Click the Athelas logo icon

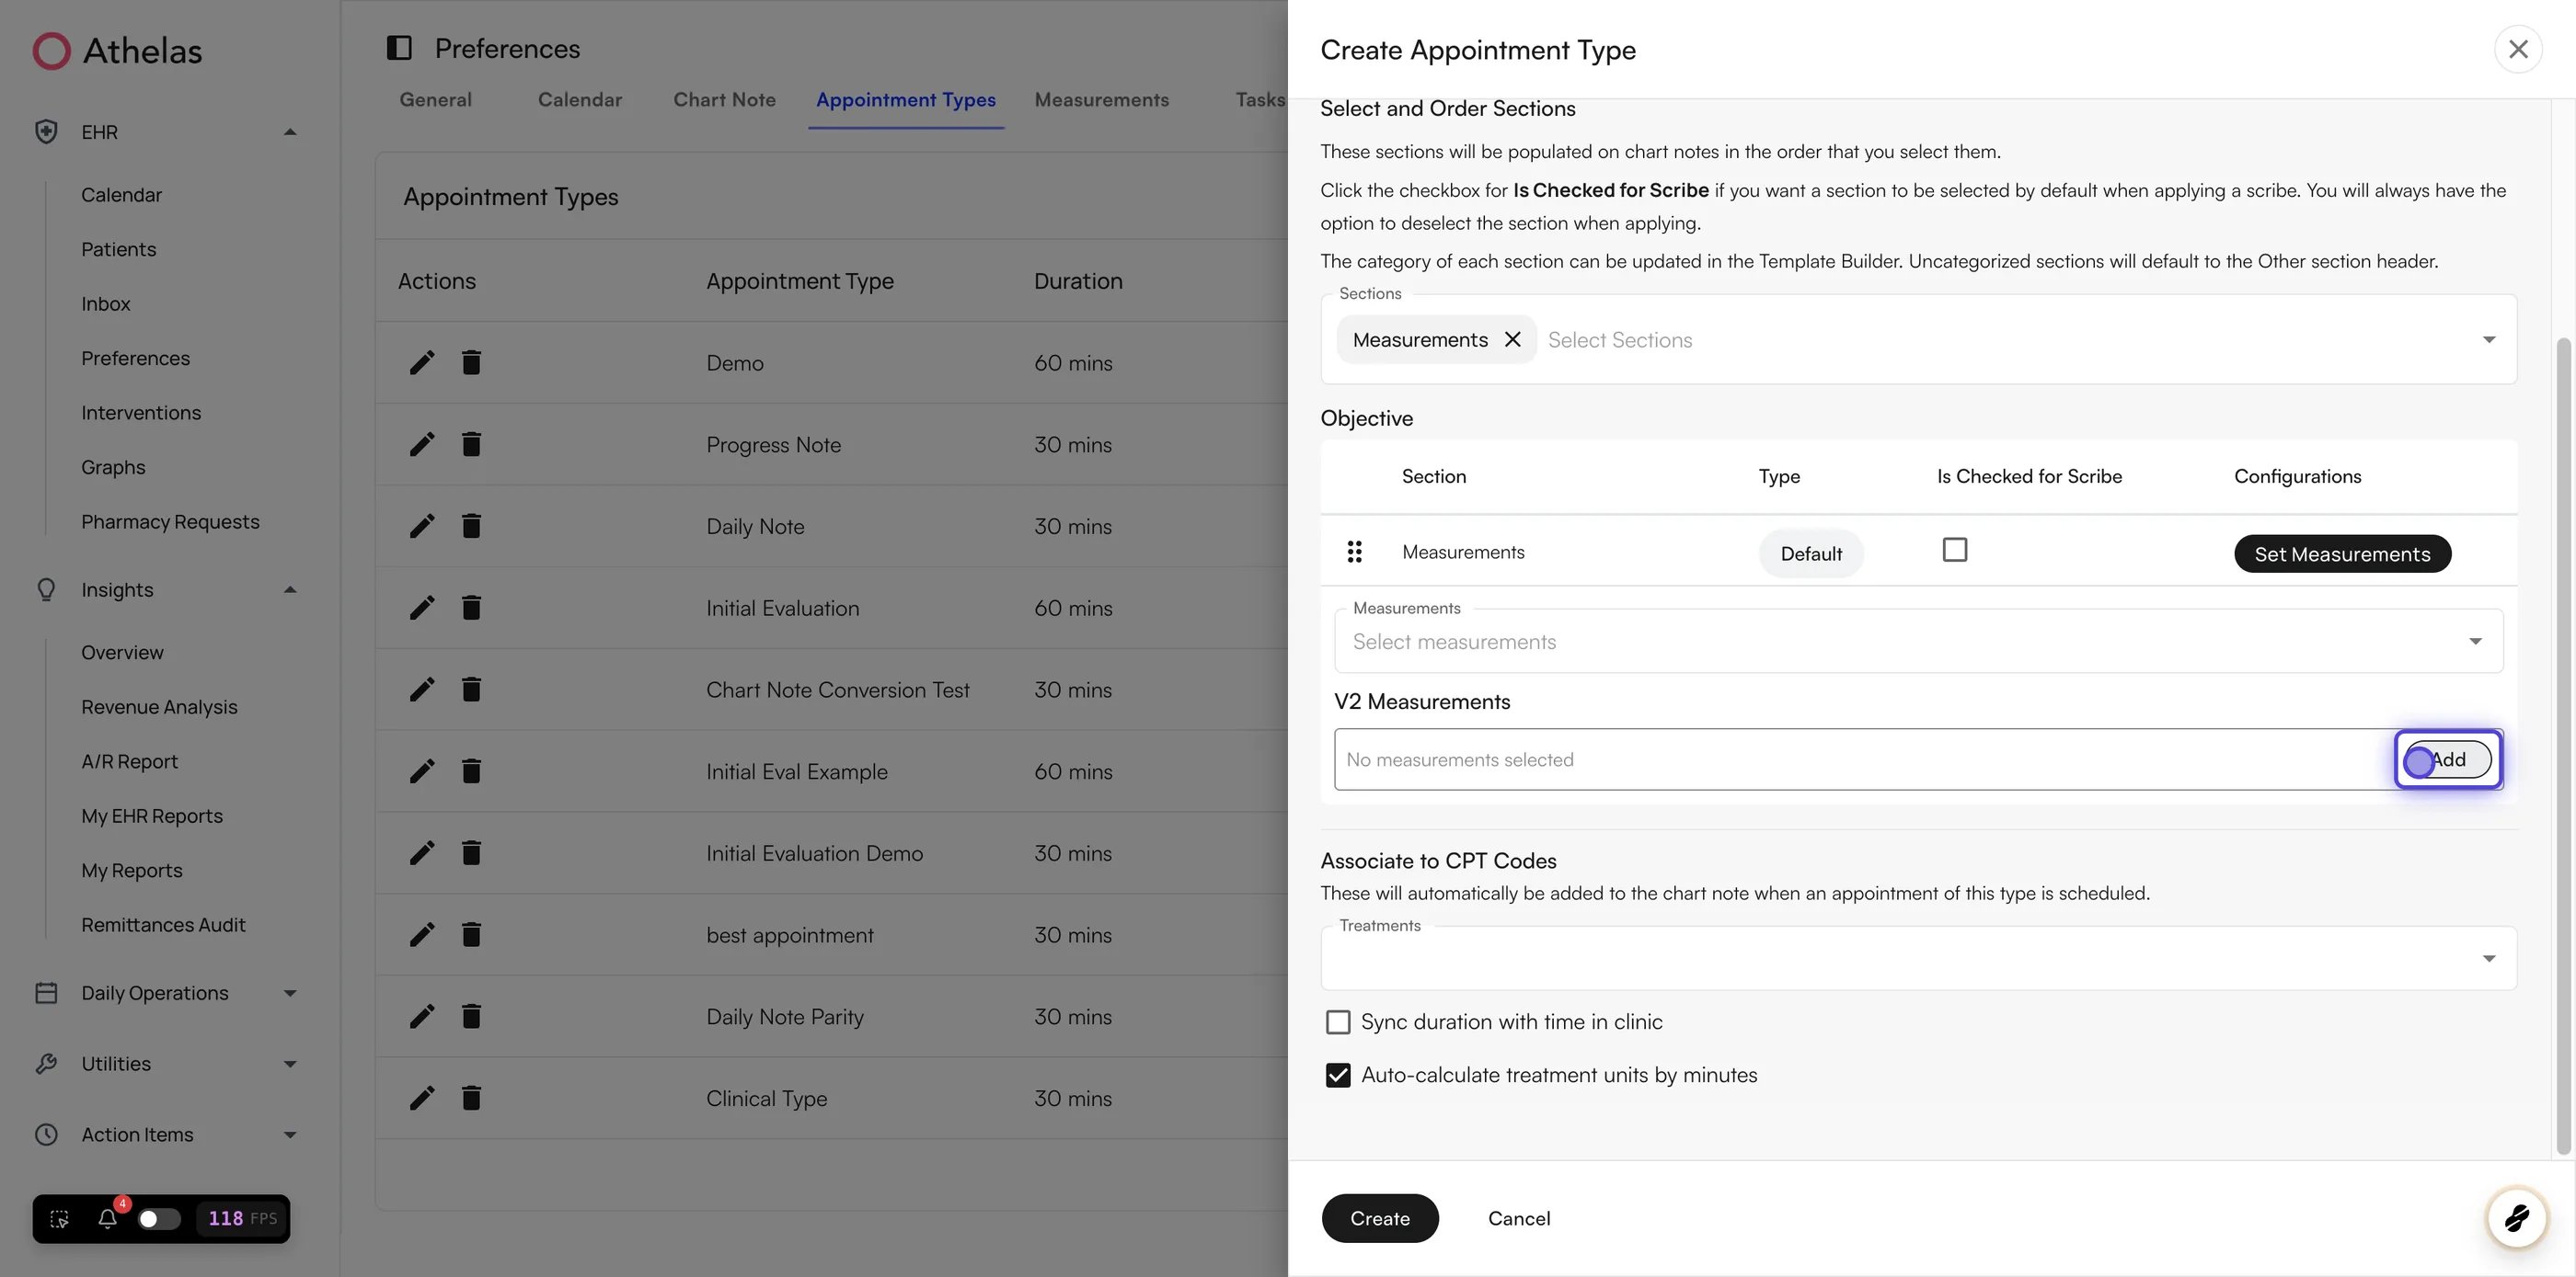coord(51,51)
